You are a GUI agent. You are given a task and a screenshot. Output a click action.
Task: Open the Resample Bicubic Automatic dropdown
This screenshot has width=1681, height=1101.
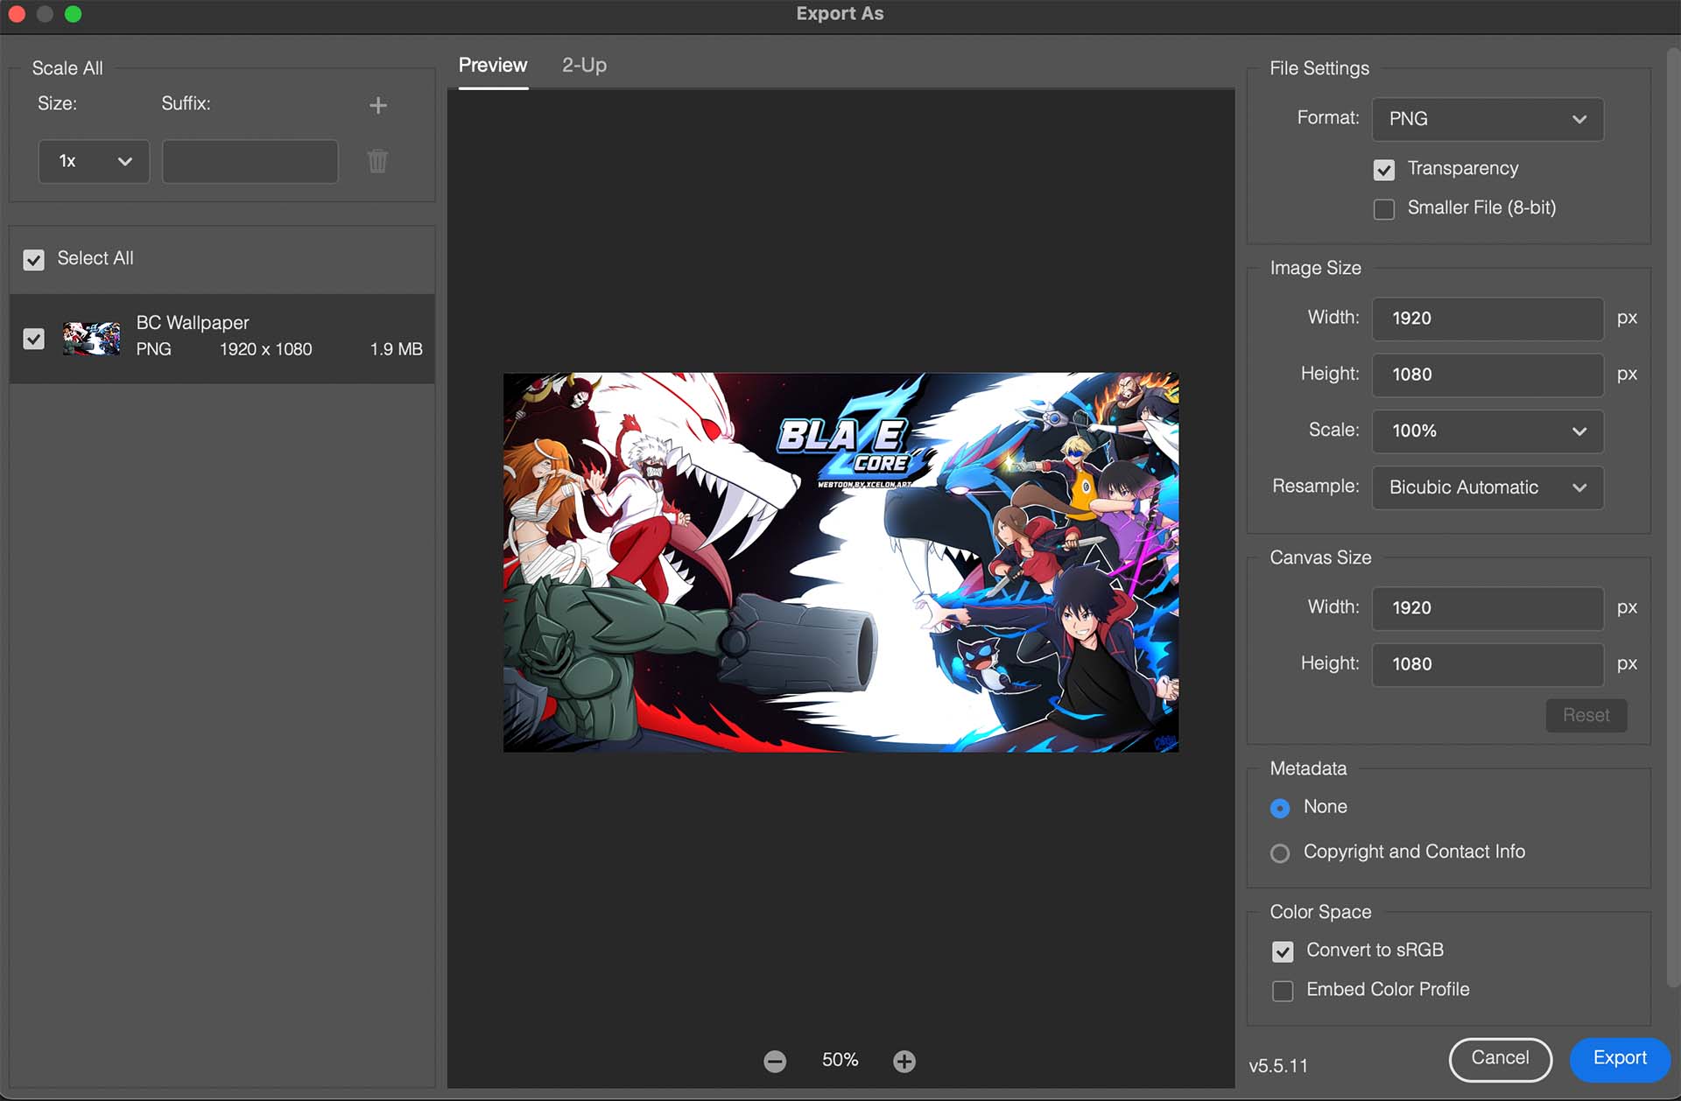(1488, 487)
